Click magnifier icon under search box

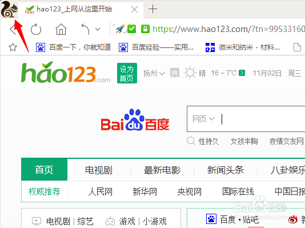191,141
